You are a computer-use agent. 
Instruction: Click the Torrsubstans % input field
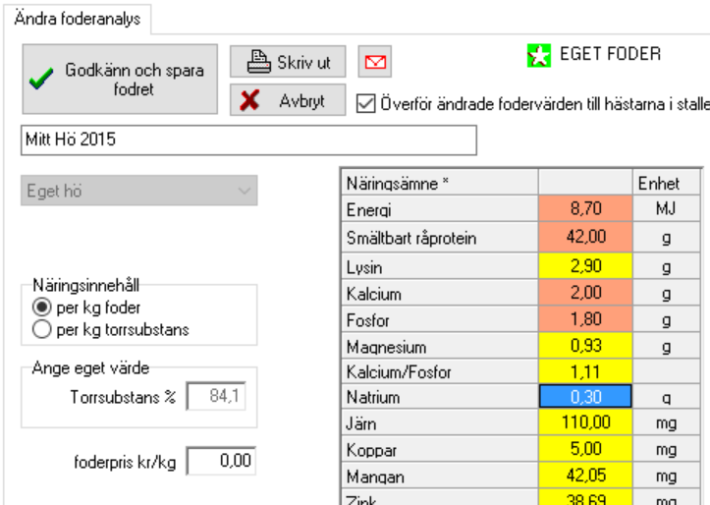(x=216, y=396)
